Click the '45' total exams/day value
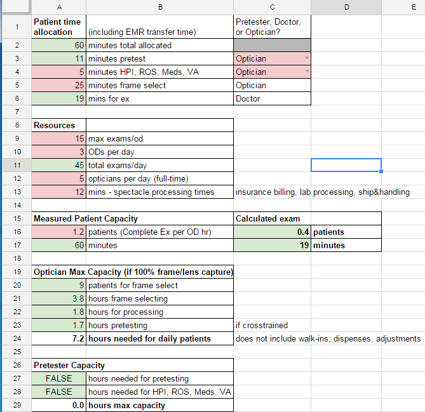The height and width of the screenshot is (412, 425). coord(59,165)
